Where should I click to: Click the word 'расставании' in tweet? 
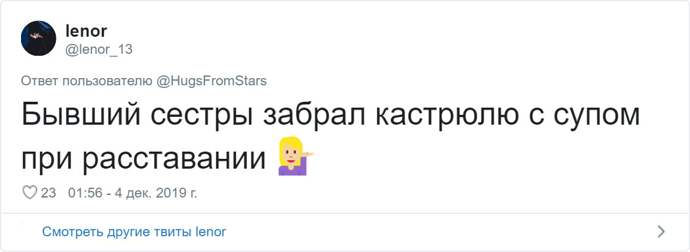(175, 159)
